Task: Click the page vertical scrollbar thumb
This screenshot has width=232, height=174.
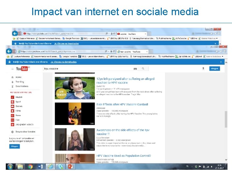Action: click(226, 119)
